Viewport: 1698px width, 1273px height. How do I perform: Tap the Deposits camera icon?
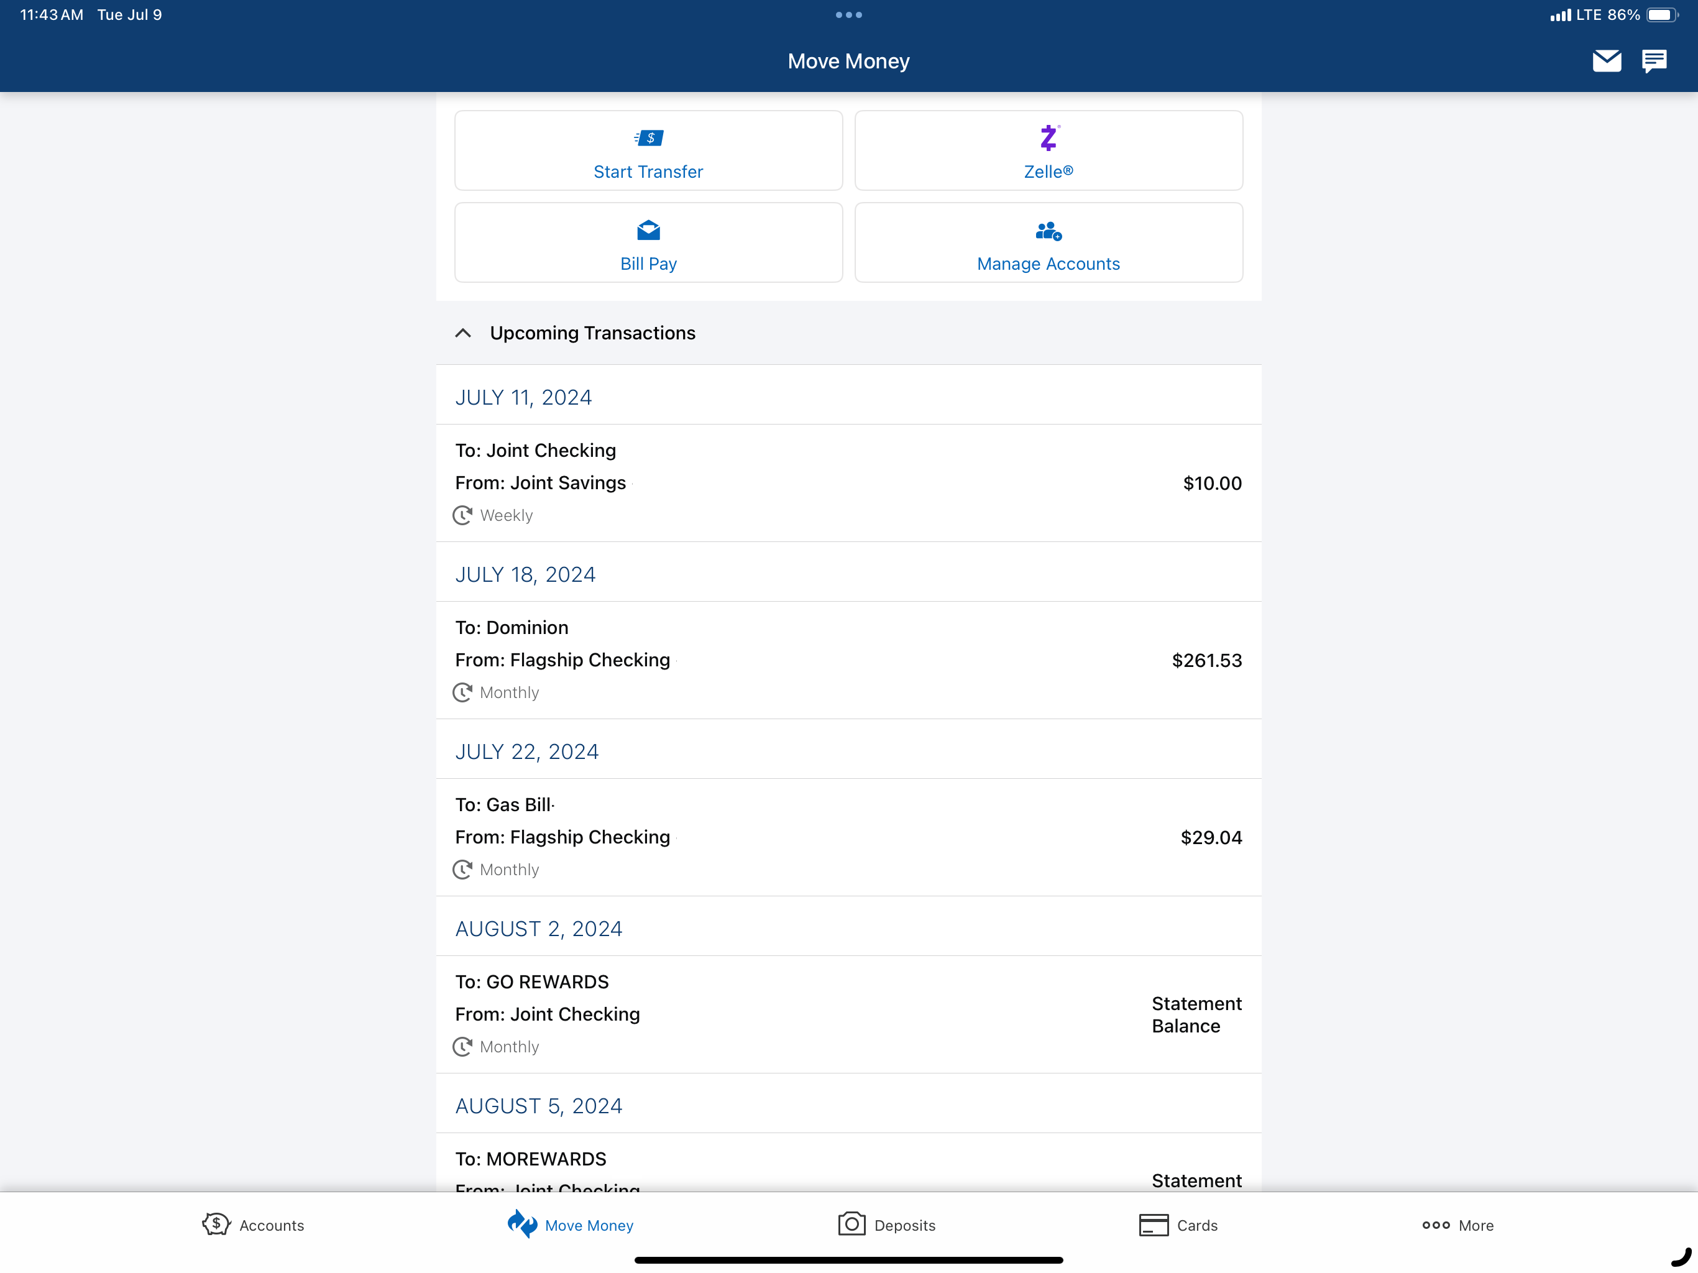pyautogui.click(x=851, y=1225)
